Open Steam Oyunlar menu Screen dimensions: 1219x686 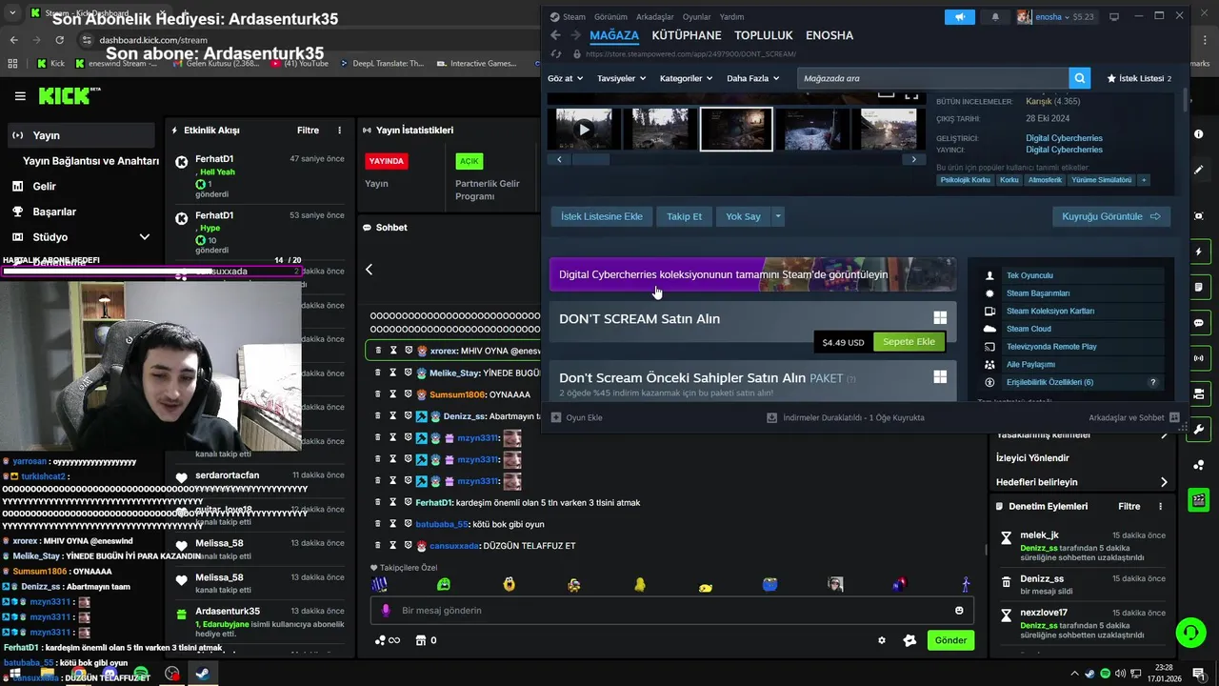[697, 17]
